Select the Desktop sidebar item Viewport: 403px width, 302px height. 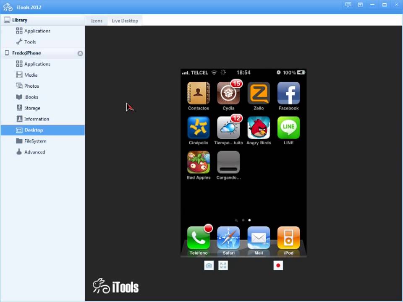43,130
